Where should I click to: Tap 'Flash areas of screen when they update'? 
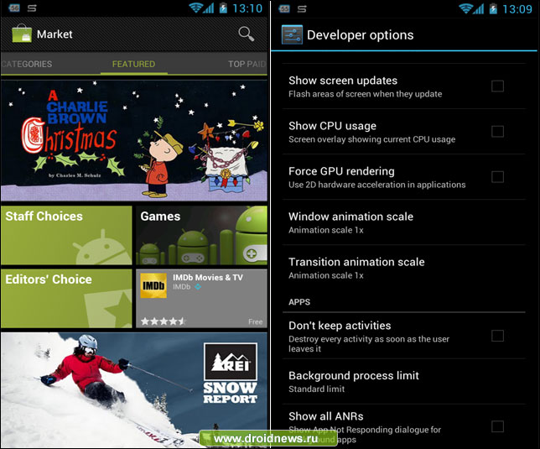(x=366, y=94)
